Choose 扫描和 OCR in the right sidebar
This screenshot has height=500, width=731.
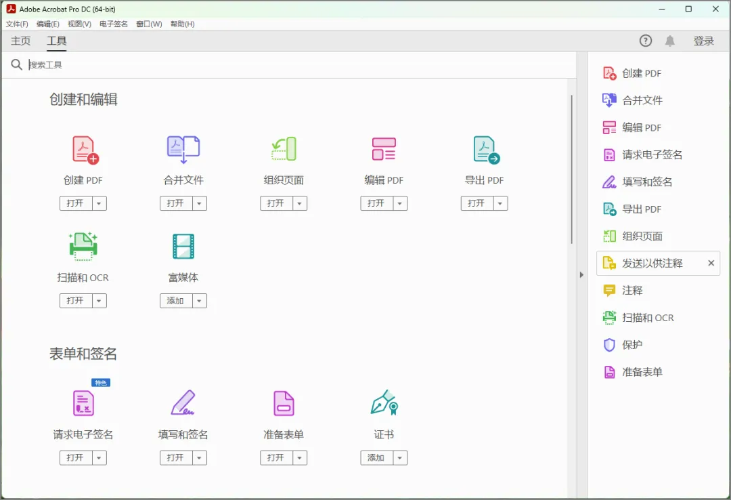658,318
